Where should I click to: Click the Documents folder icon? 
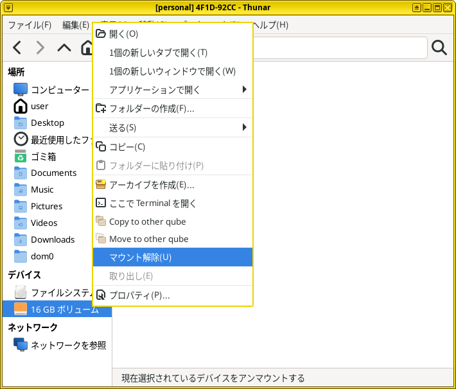21,173
